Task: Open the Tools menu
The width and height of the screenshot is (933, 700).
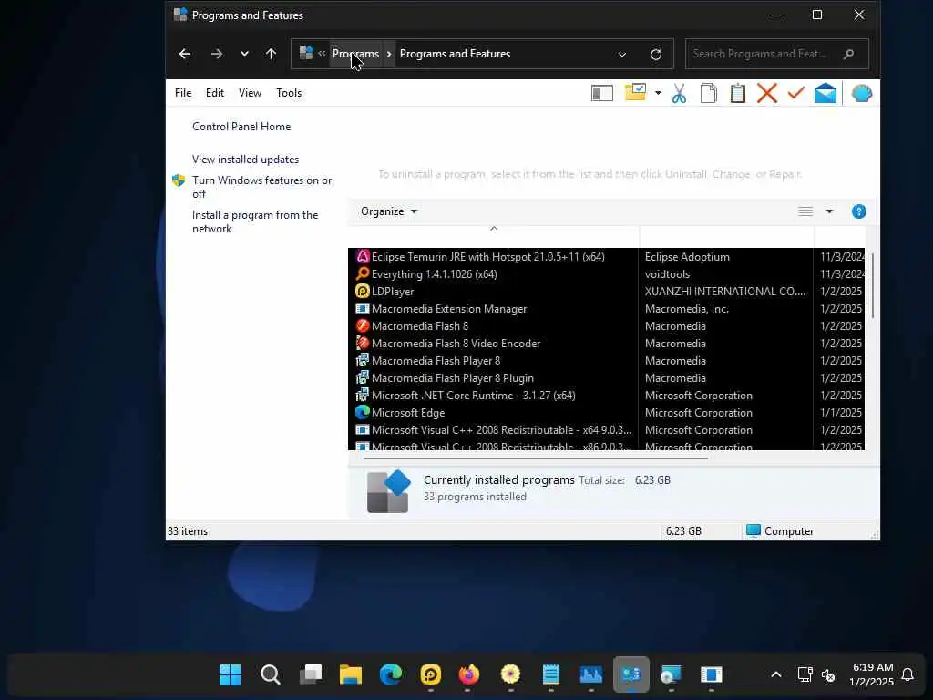Action: pos(289,93)
